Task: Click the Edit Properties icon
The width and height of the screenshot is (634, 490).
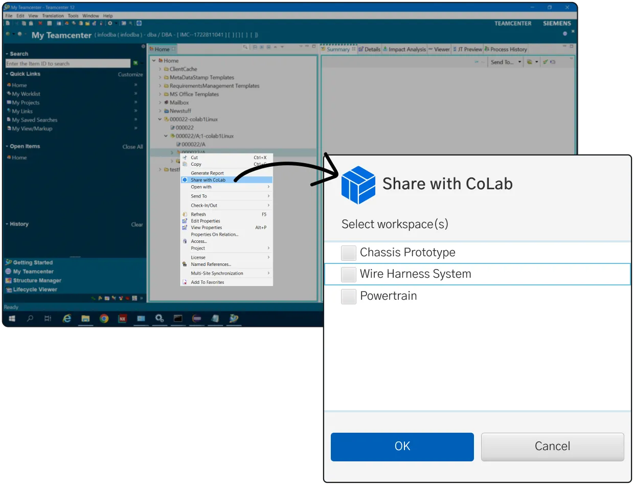Action: pyautogui.click(x=185, y=221)
